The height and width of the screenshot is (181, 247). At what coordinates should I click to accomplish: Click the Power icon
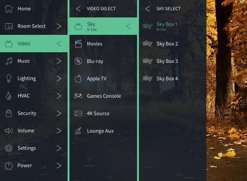(9, 166)
